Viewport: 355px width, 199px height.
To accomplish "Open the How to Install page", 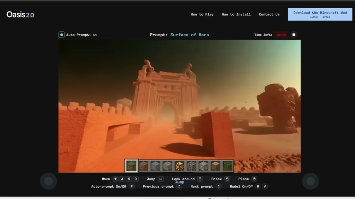I will point(236,15).
